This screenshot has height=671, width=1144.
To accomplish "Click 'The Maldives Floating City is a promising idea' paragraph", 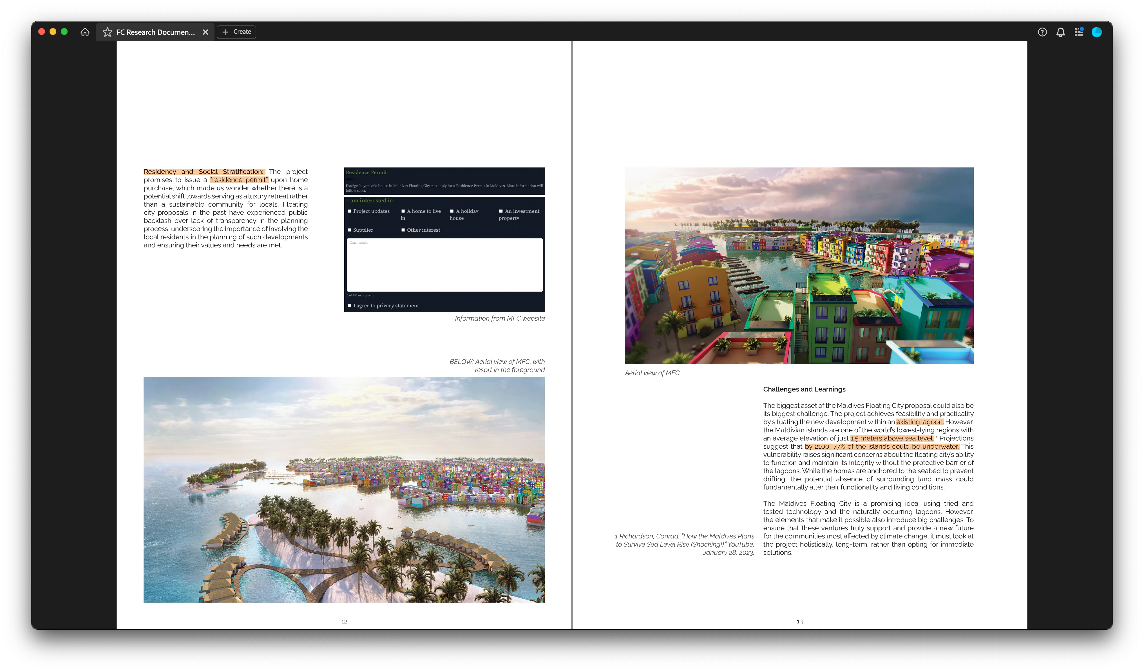I will point(868,528).
